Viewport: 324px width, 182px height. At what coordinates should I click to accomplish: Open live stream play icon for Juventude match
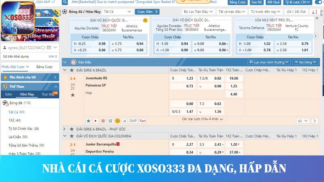pos(96,121)
